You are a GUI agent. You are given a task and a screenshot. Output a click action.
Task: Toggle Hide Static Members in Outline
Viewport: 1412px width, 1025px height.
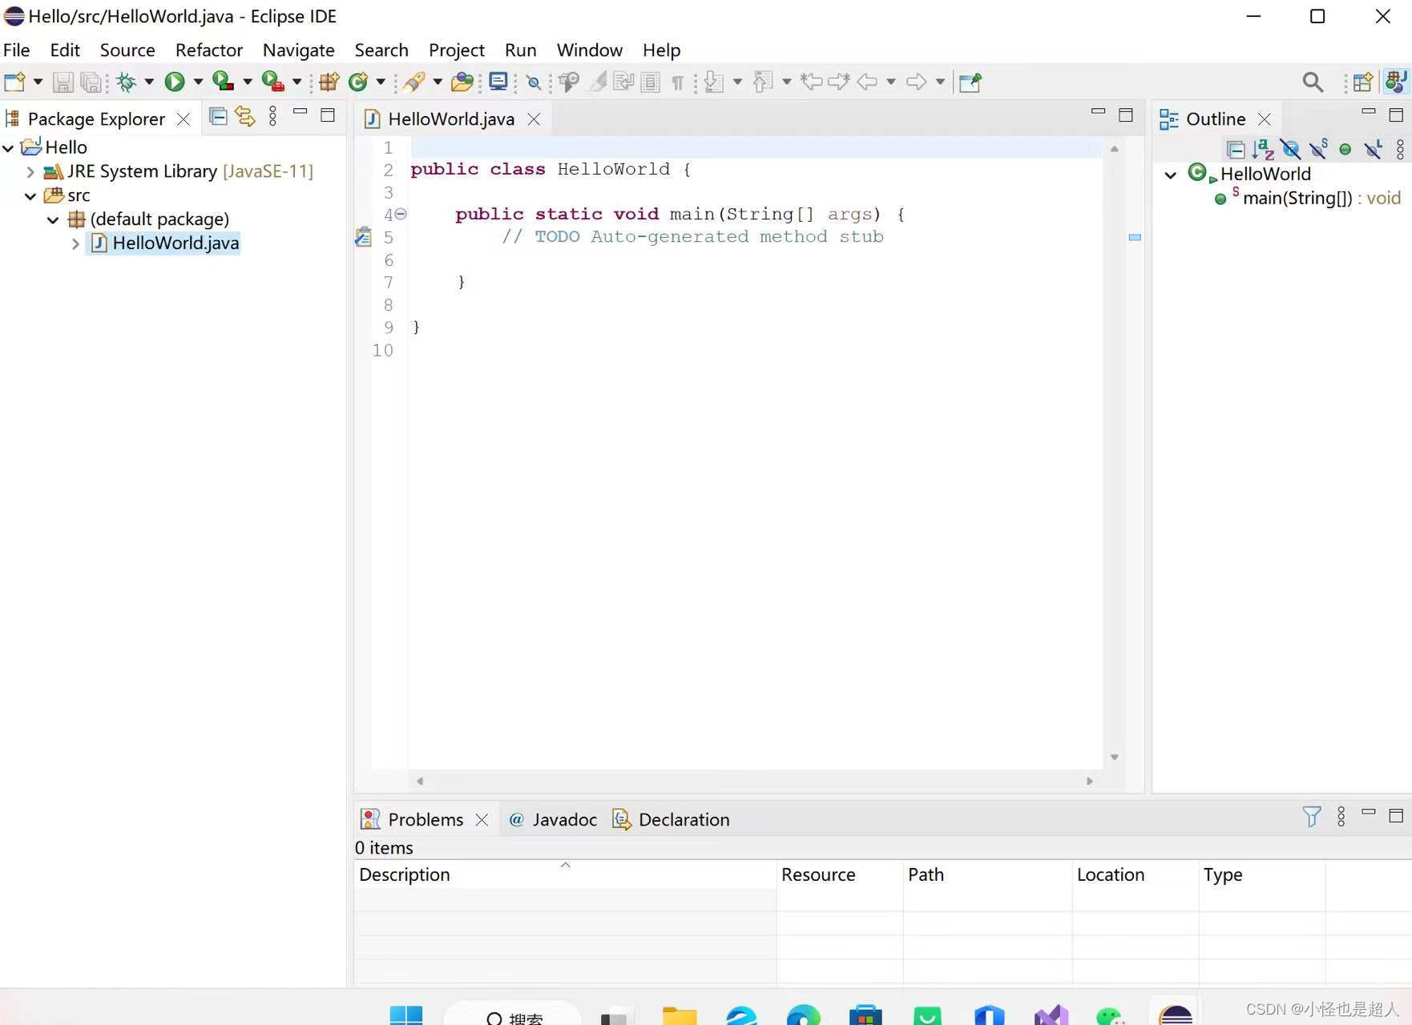1318,149
